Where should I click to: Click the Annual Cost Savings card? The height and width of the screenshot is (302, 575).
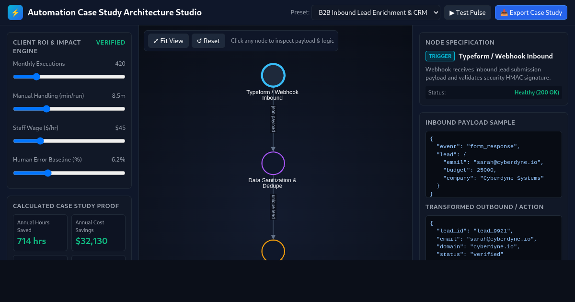[x=98, y=232]
